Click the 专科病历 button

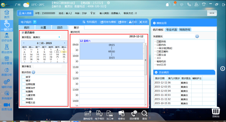click(90, 22)
